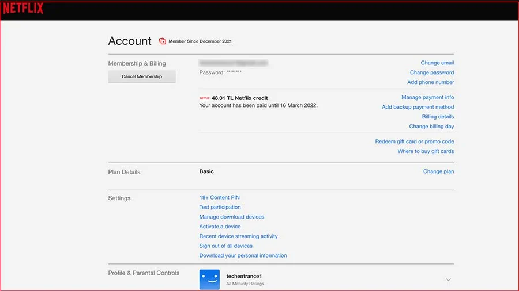Click the 'Settings' section label
The height and width of the screenshot is (291, 519).
119,198
